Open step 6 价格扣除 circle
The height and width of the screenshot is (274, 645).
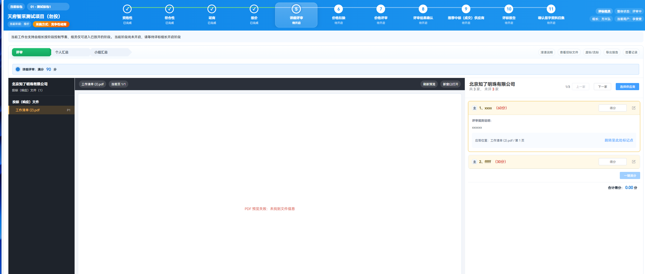pos(339,9)
